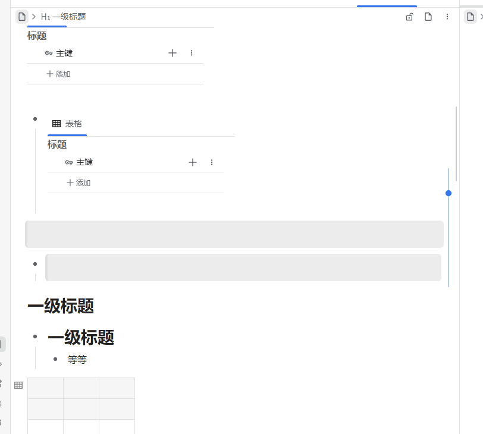Click the document icon on the far right edge
This screenshot has width=483, height=434.
(x=470, y=16)
